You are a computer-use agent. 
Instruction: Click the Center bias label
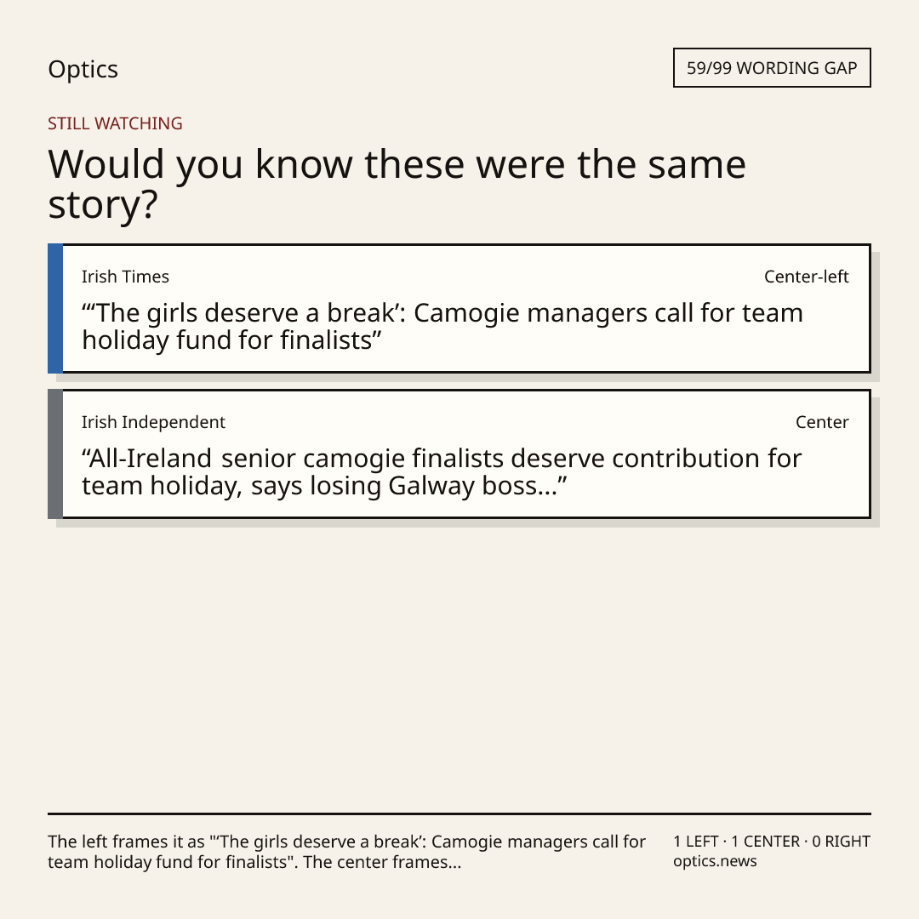click(822, 422)
